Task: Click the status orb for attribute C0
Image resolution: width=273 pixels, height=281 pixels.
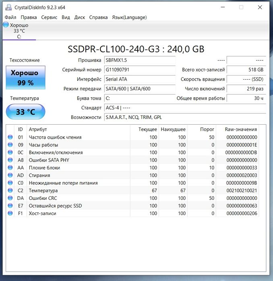Action: (10, 183)
